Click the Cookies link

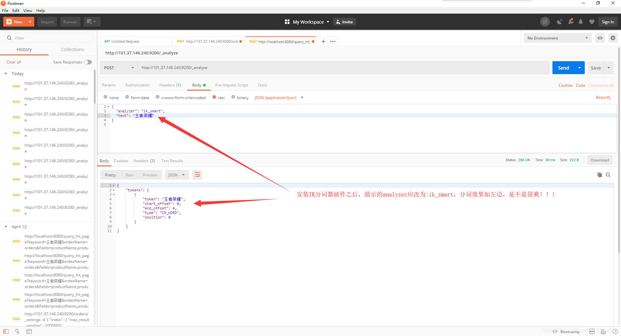pos(565,85)
